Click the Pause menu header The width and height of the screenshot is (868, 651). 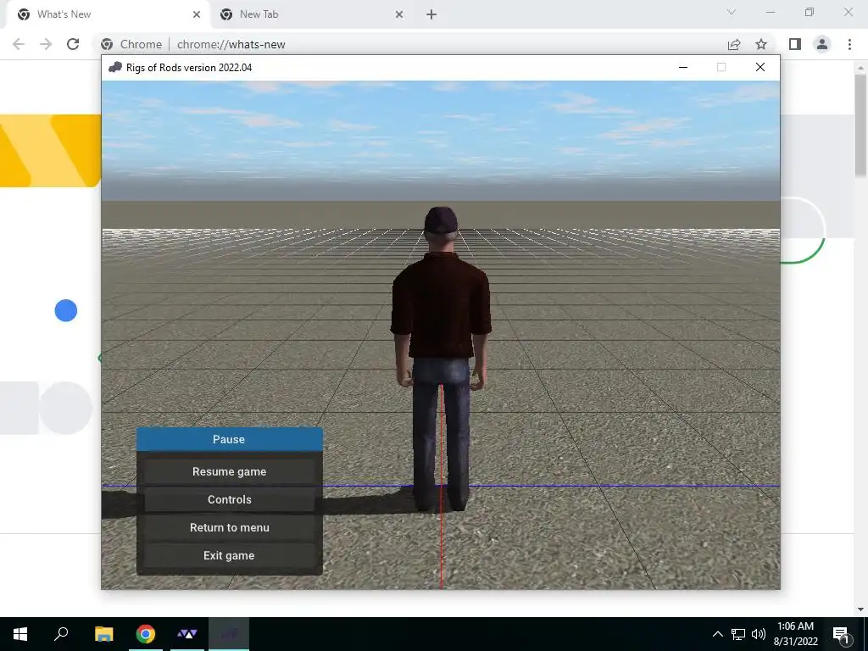pyautogui.click(x=229, y=439)
